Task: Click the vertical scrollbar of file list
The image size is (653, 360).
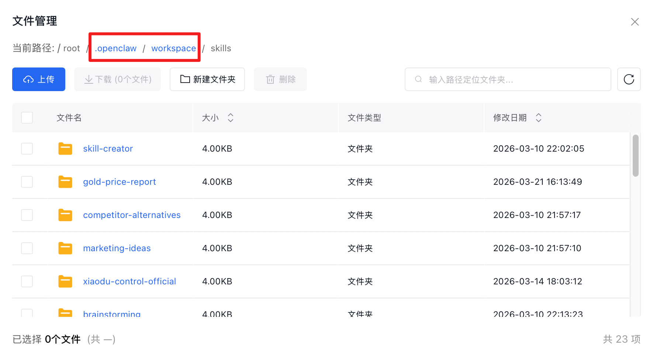Action: [635, 156]
